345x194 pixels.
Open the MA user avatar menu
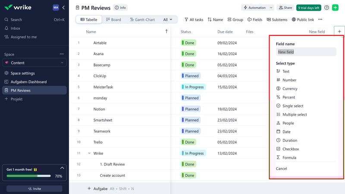point(56,7)
